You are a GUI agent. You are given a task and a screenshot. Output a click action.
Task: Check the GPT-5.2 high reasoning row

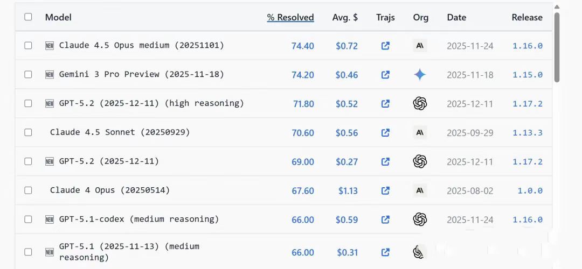[x=28, y=103]
